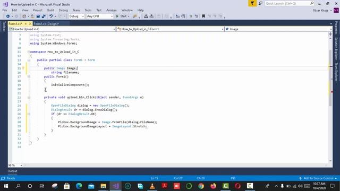Open the Nisar Khoja account dropdown

[322, 11]
